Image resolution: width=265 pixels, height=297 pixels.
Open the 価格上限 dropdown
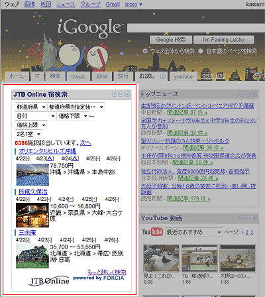(30, 125)
